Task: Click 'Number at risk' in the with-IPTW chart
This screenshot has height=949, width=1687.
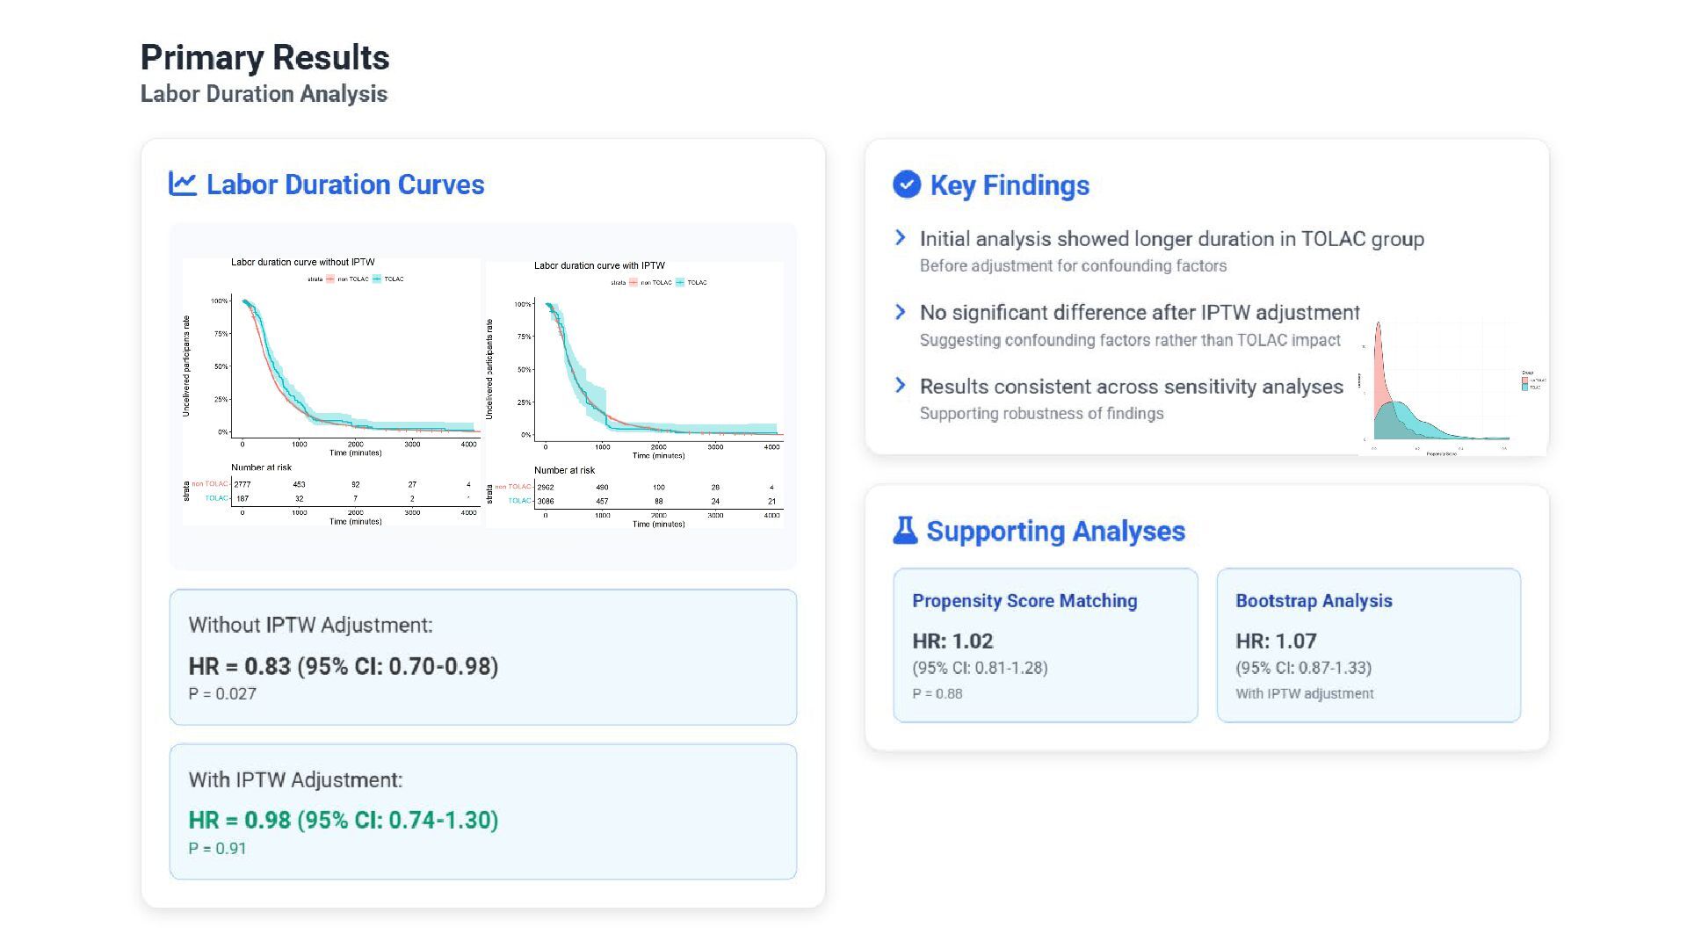Action: click(564, 471)
